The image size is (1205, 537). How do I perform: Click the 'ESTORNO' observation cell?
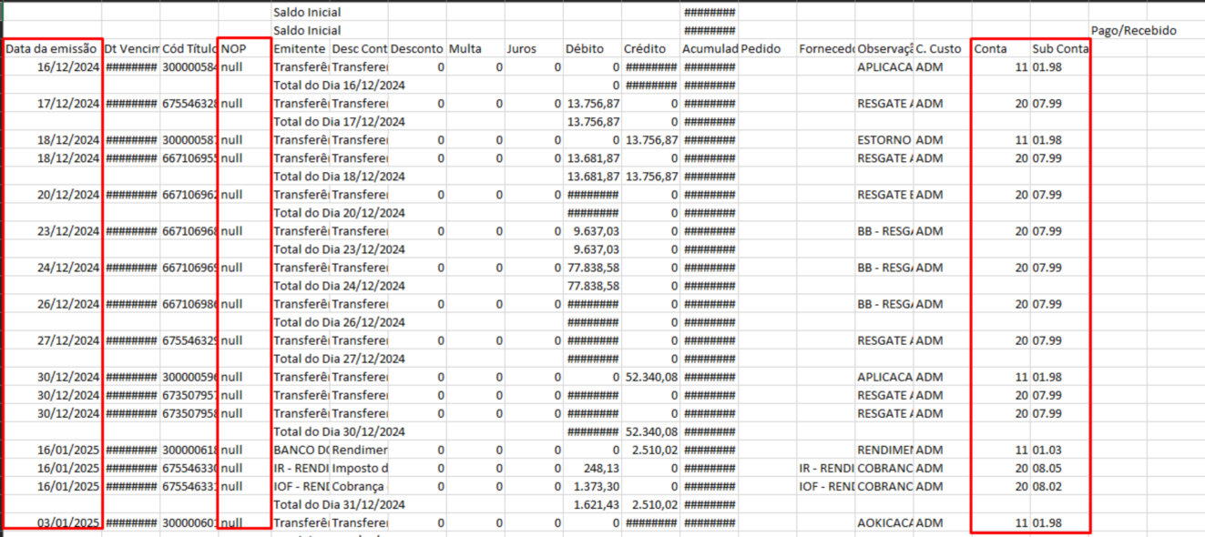[883, 140]
